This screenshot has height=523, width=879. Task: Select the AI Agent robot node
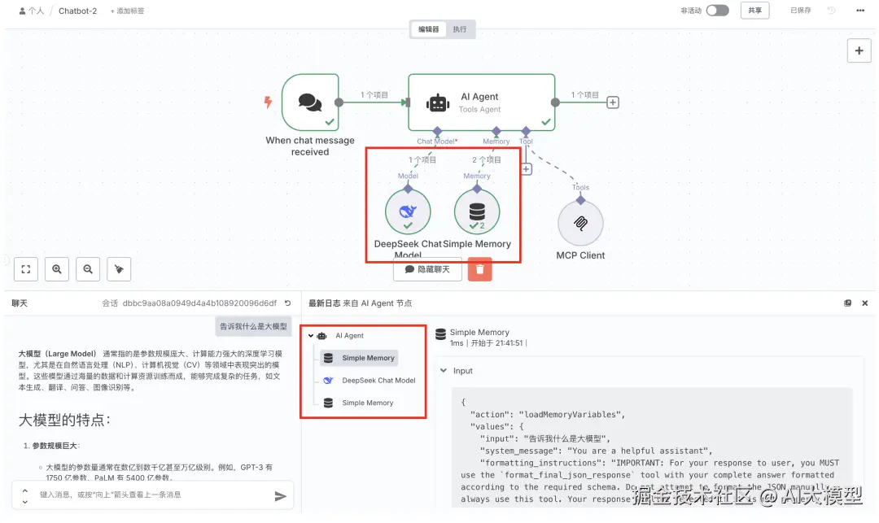tap(482, 102)
